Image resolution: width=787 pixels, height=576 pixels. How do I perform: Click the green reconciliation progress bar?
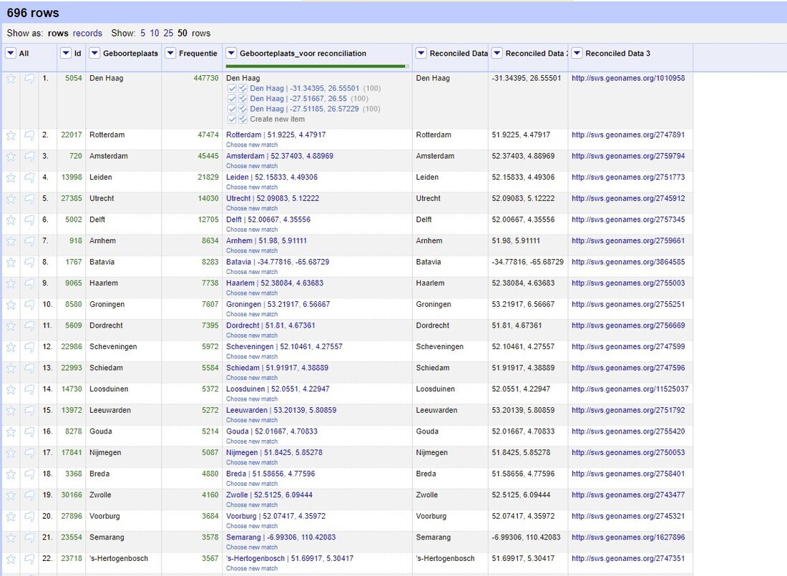316,66
